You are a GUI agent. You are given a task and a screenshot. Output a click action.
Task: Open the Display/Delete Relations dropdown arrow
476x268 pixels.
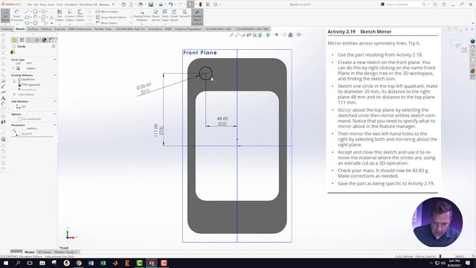(142, 24)
